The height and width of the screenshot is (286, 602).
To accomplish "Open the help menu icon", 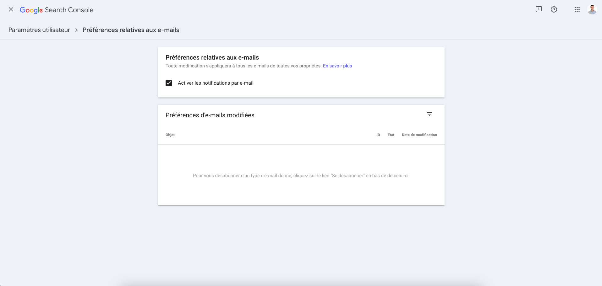I will [554, 9].
